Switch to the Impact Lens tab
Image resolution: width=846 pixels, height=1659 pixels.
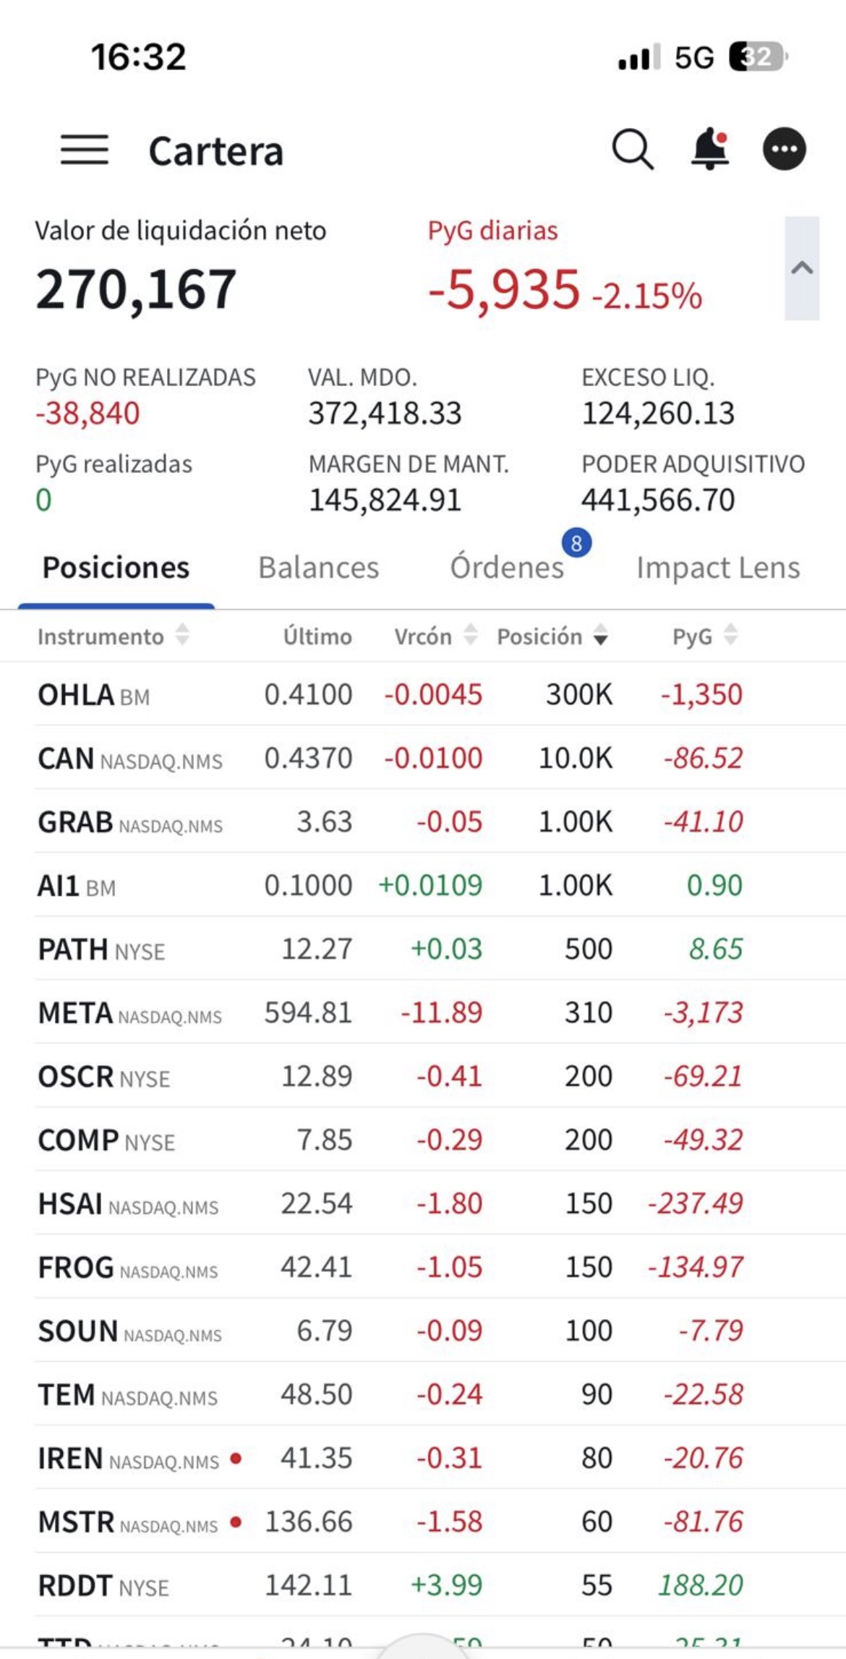coord(718,568)
